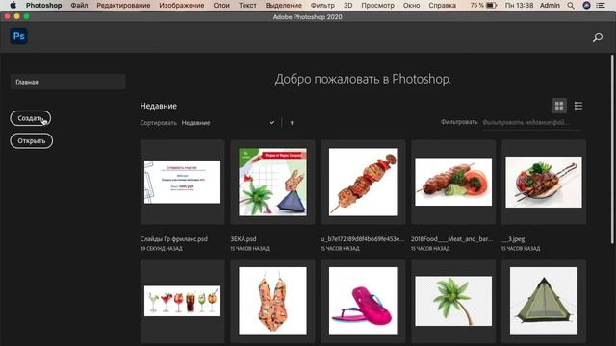Open the Фильтр menu
This screenshot has width=616, height=346.
(322, 6)
